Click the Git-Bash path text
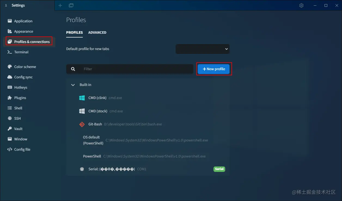342x201 pixels. point(133,124)
